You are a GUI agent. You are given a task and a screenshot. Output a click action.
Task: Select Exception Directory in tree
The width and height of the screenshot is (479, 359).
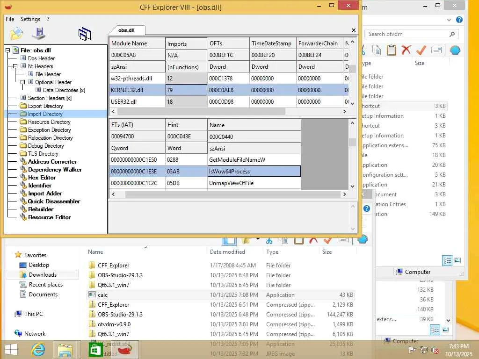click(49, 130)
